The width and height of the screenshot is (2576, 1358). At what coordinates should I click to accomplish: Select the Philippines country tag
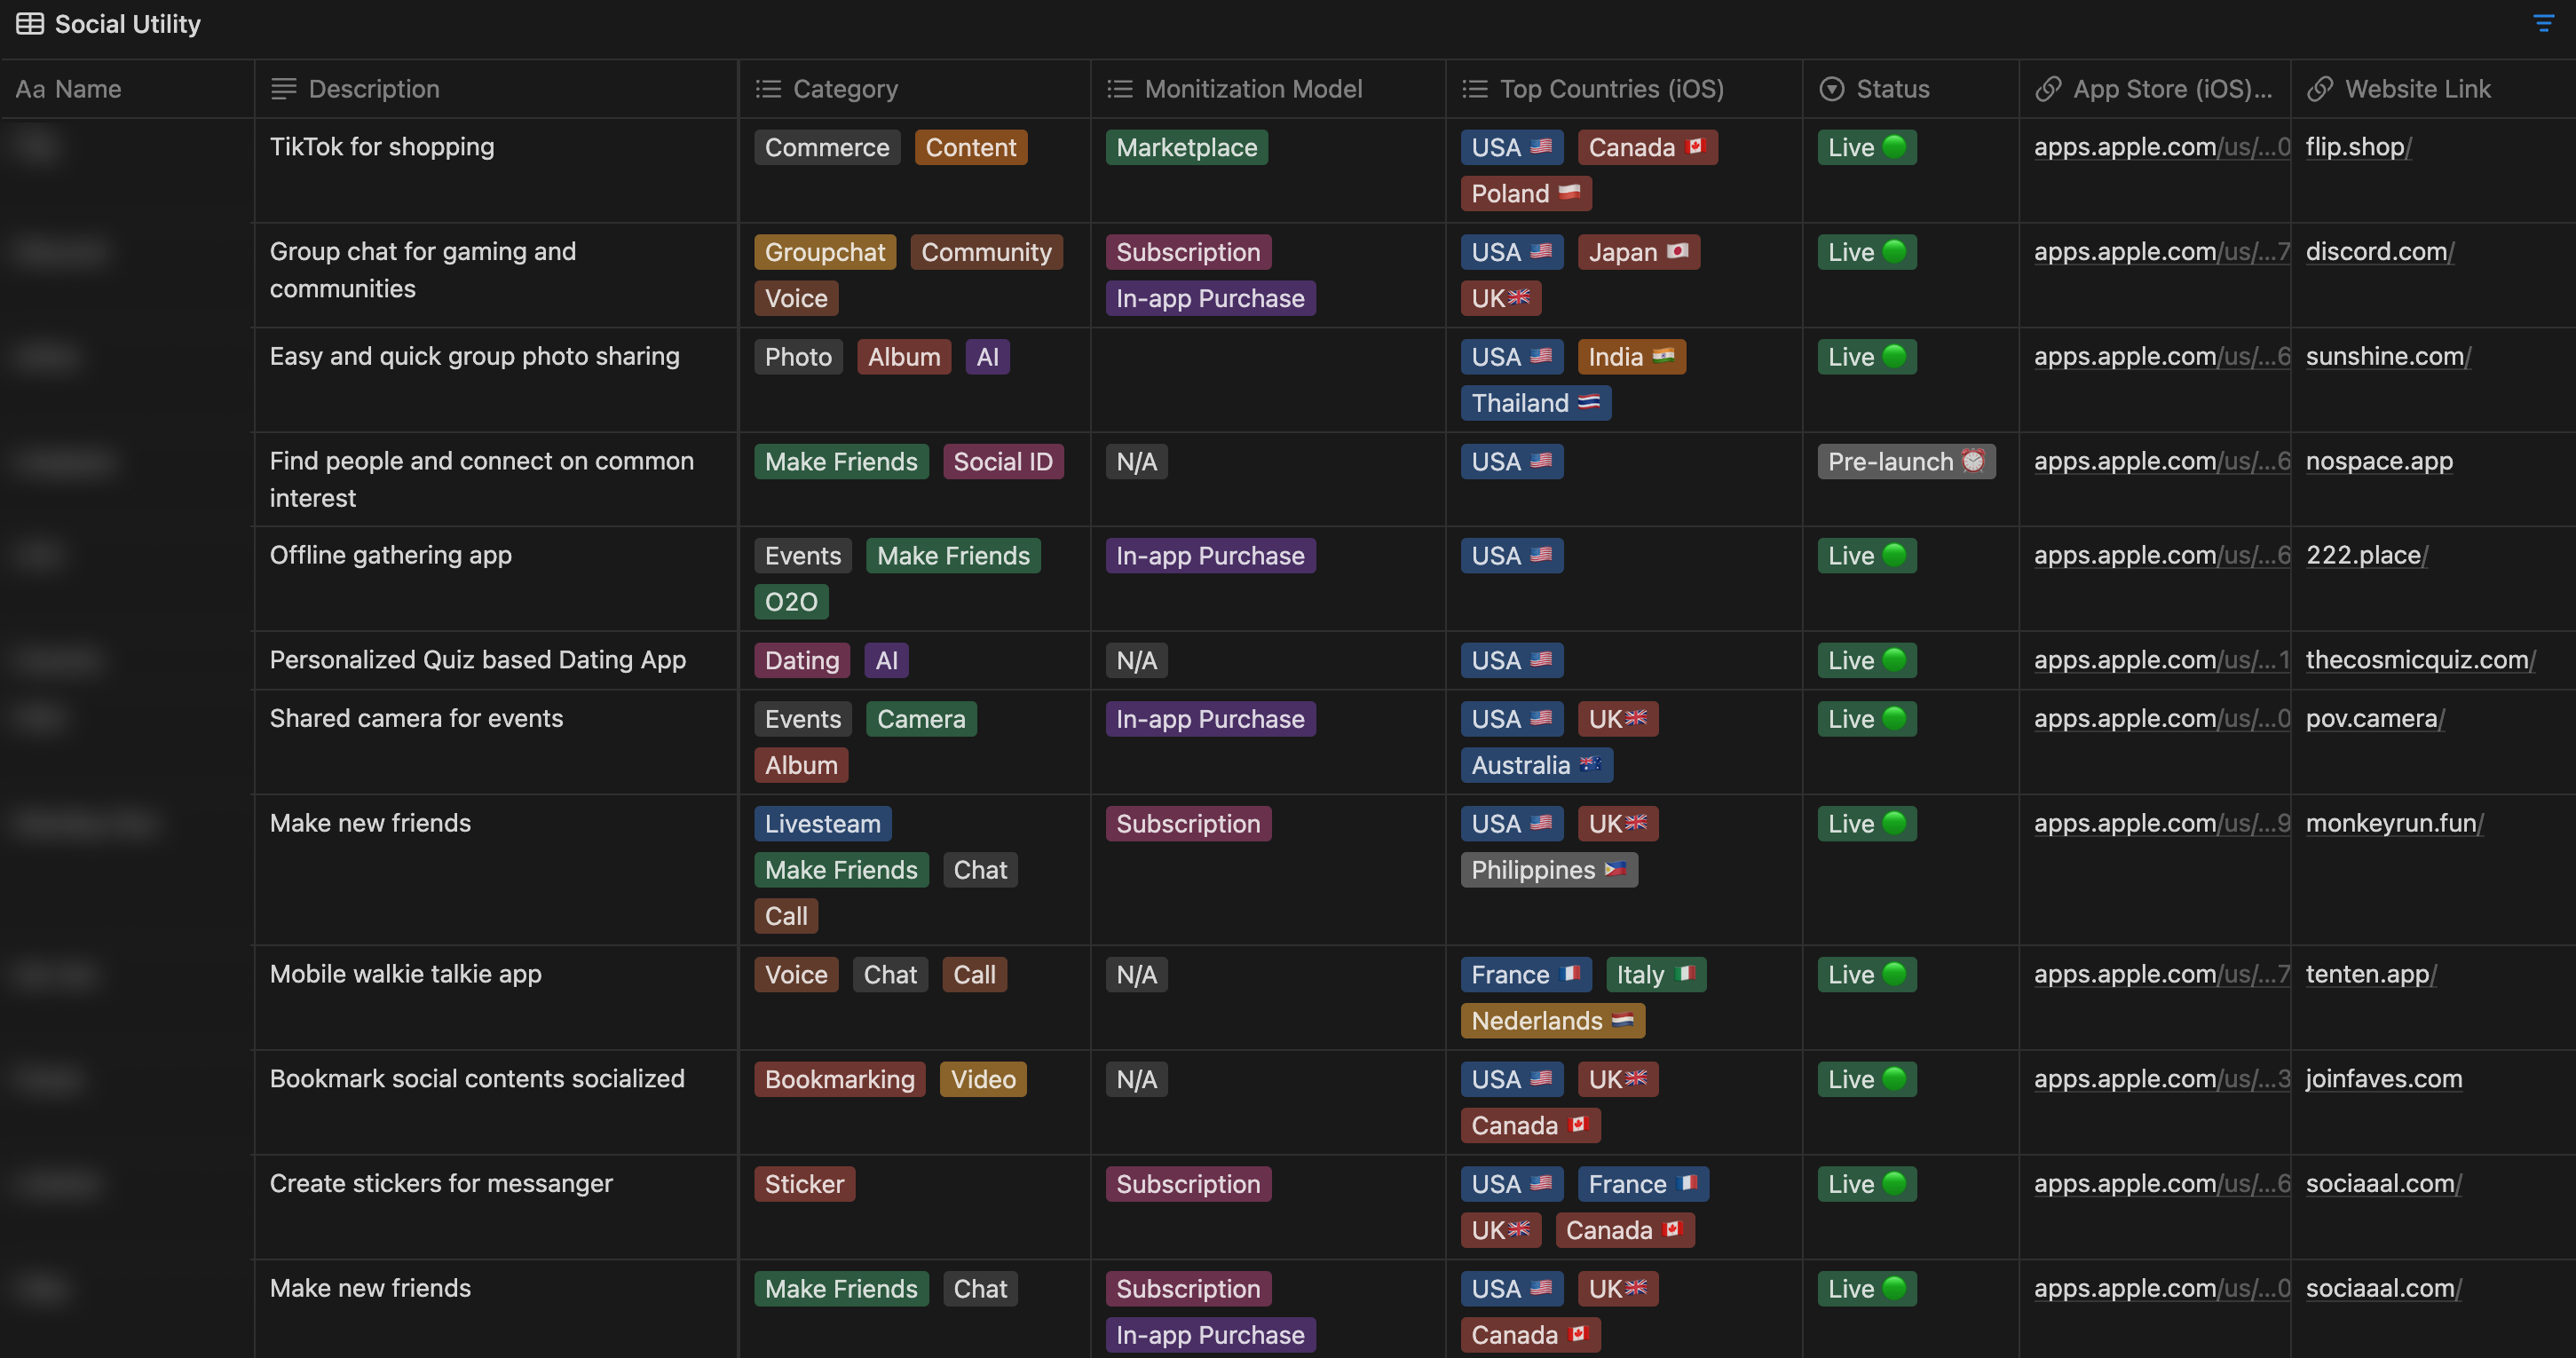1549,870
